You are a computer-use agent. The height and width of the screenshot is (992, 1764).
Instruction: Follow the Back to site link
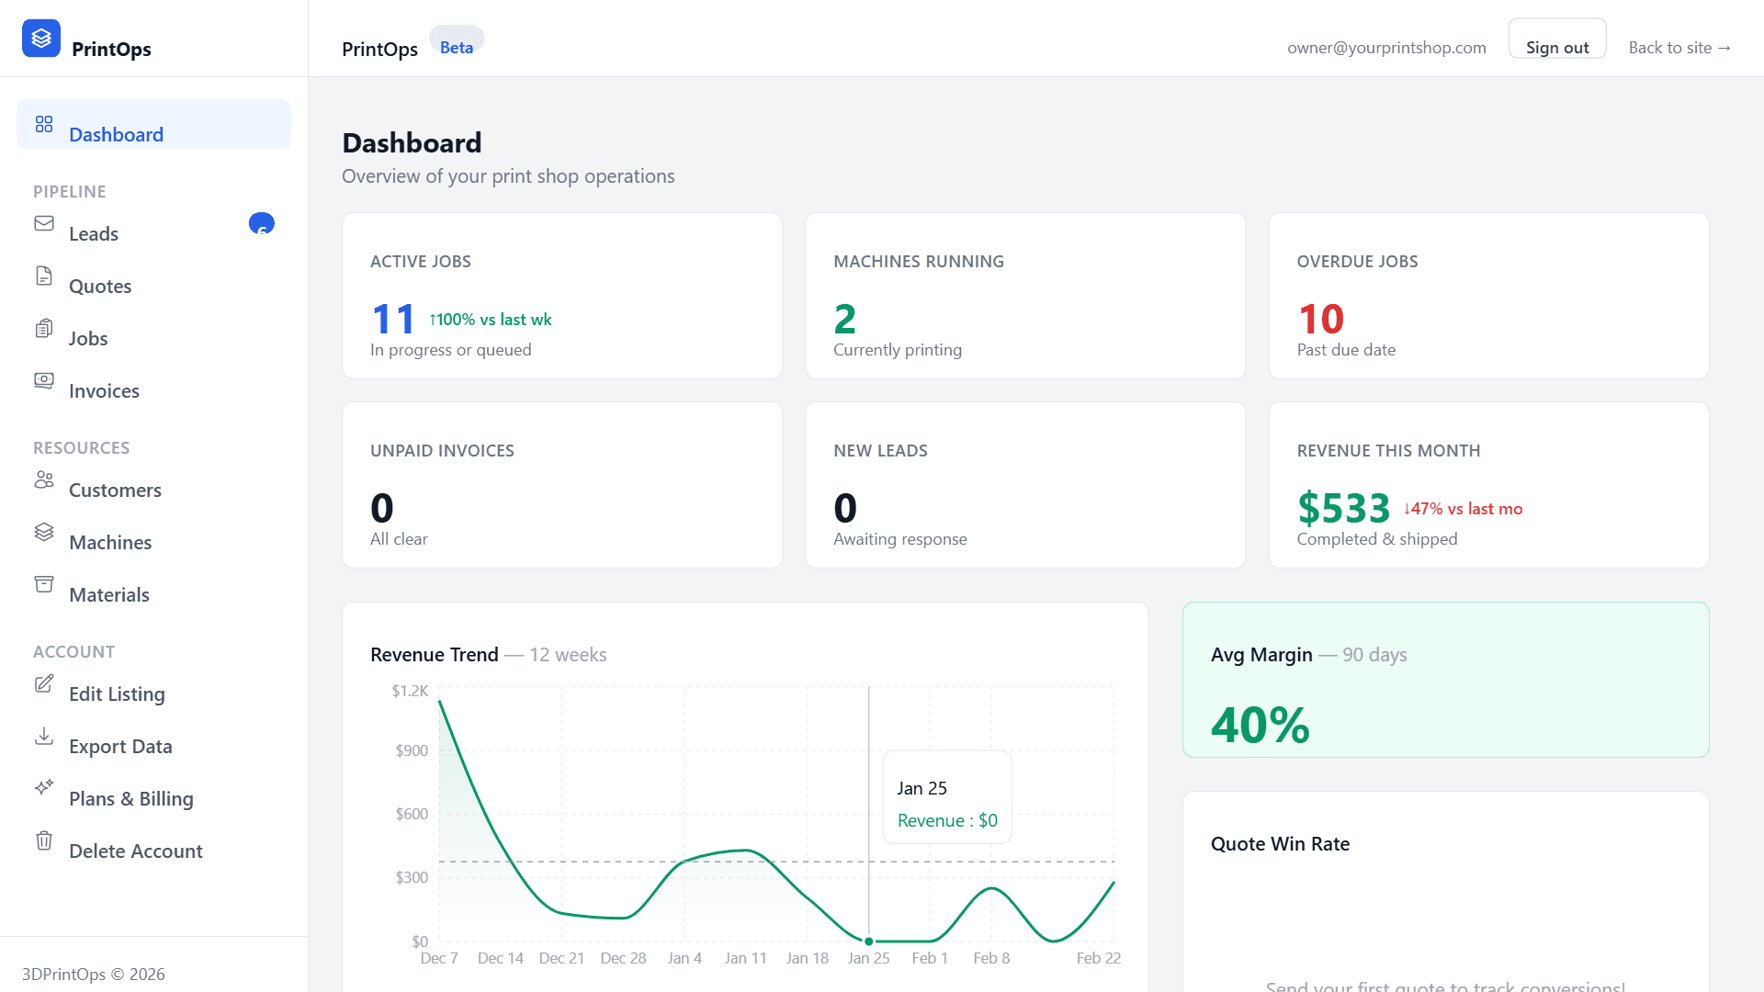[x=1679, y=47]
